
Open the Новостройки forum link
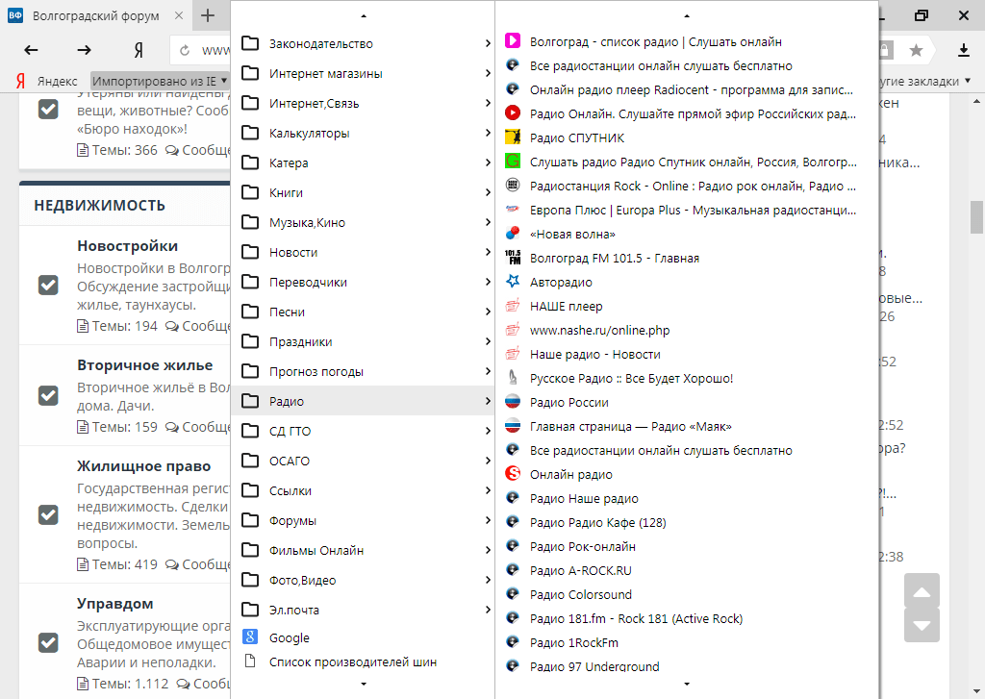pyautogui.click(x=128, y=246)
